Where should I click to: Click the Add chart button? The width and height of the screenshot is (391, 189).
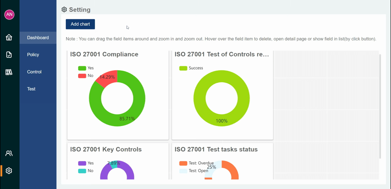pos(80,24)
